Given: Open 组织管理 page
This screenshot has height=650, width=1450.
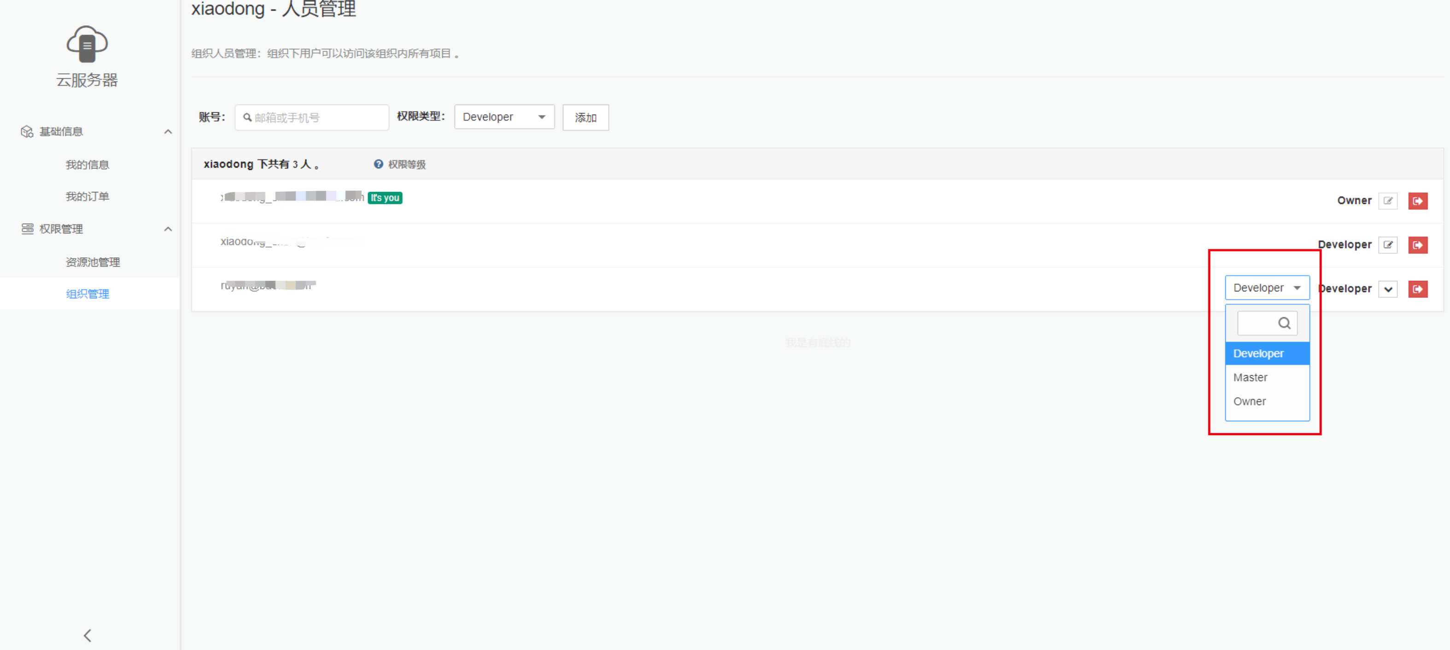Looking at the screenshot, I should [87, 294].
